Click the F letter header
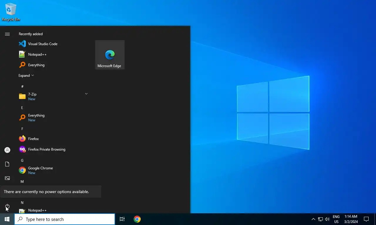Screen dimensions: 376x225 22,129
